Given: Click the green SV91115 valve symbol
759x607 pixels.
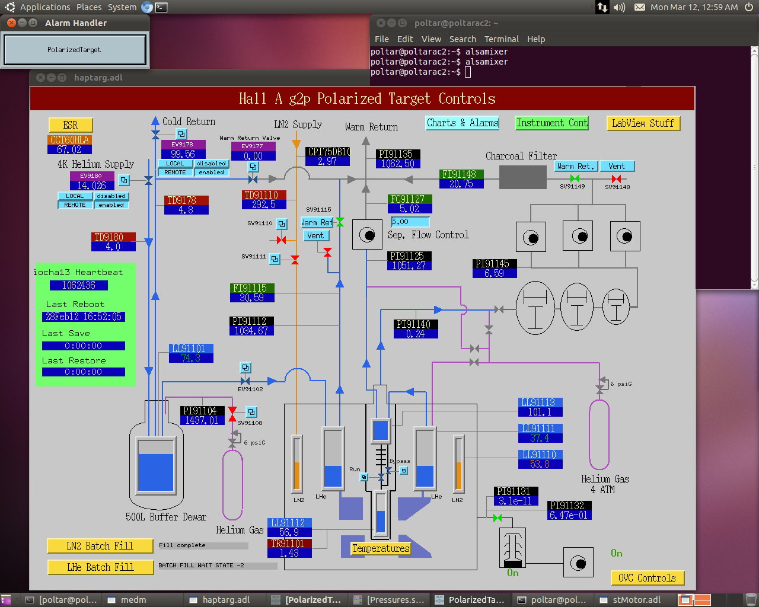Looking at the screenshot, I should tap(340, 222).
